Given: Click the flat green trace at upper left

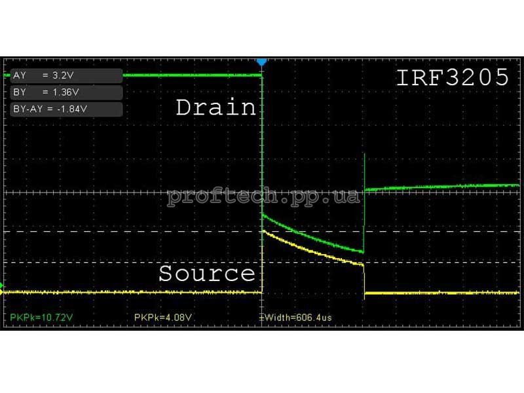Looking at the screenshot, I should tap(190, 75).
